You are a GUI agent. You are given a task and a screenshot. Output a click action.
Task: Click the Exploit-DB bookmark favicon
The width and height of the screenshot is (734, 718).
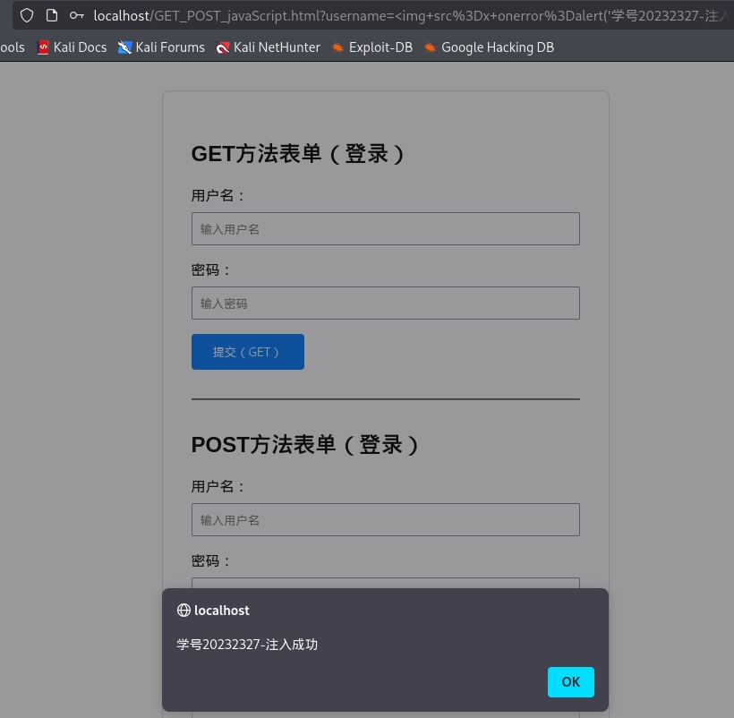(337, 47)
